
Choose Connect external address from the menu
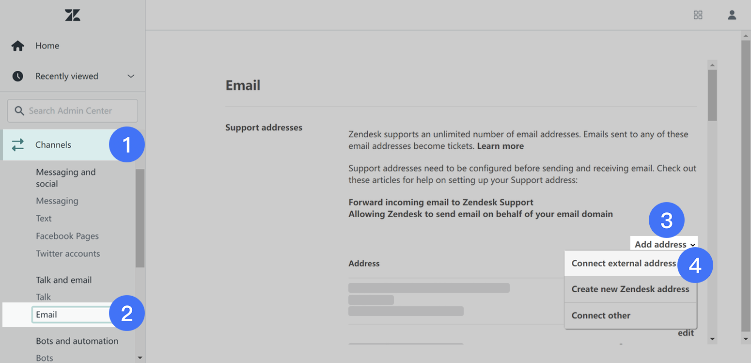[x=623, y=263]
